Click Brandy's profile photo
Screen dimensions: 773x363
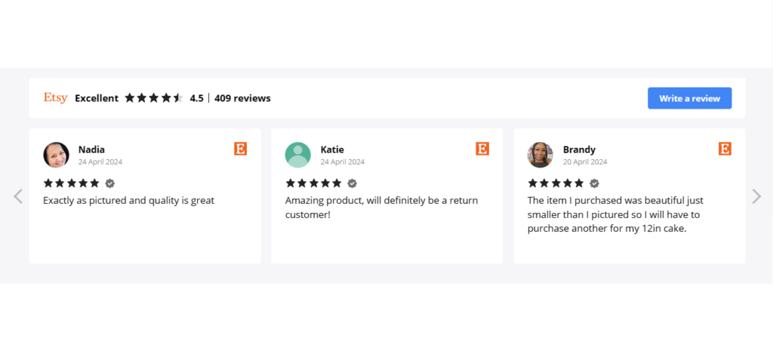pyautogui.click(x=540, y=155)
